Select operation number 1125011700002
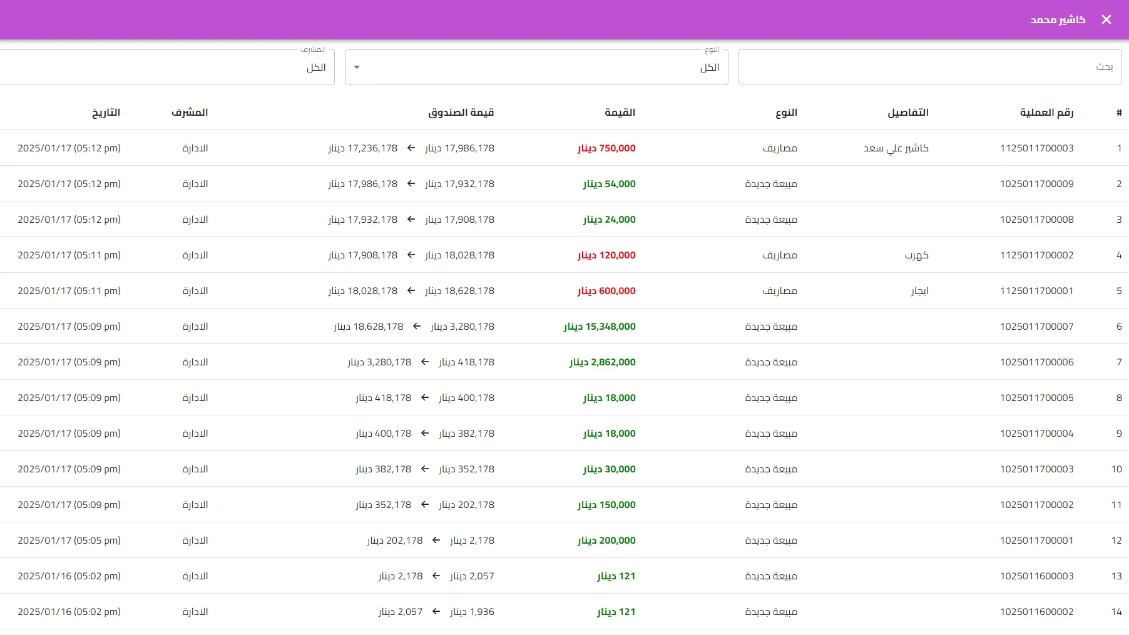 1036,255
